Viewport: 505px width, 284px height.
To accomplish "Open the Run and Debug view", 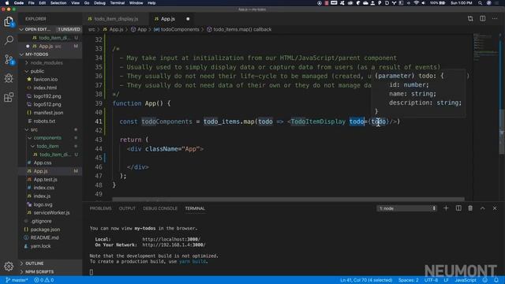I will tap(9, 78).
